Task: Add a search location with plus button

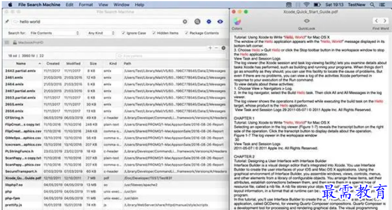Action: [210, 48]
